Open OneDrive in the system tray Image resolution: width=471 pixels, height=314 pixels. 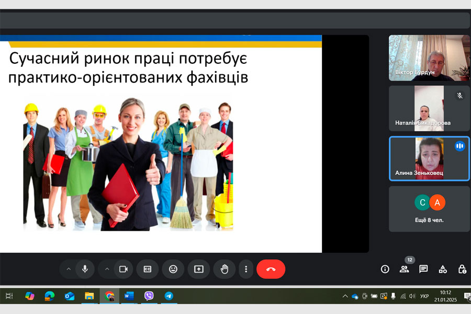pos(355,296)
